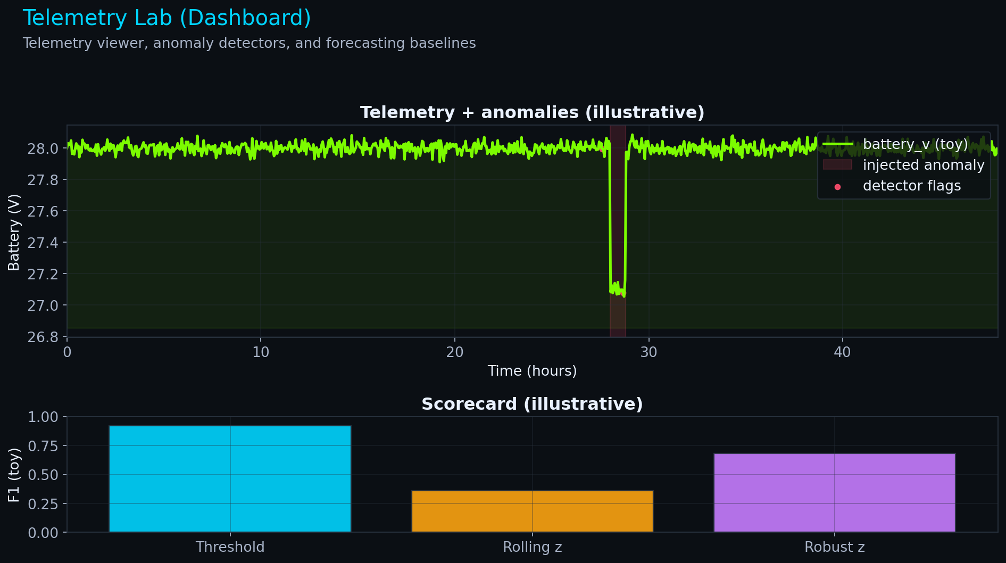The width and height of the screenshot is (1006, 563).
Task: Click the 'F1 (toy)' y-axis label
Action: [14, 475]
